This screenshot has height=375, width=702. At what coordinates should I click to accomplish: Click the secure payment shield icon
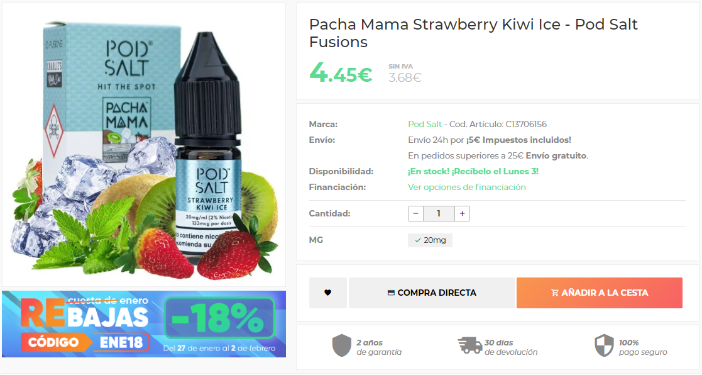coord(604,345)
